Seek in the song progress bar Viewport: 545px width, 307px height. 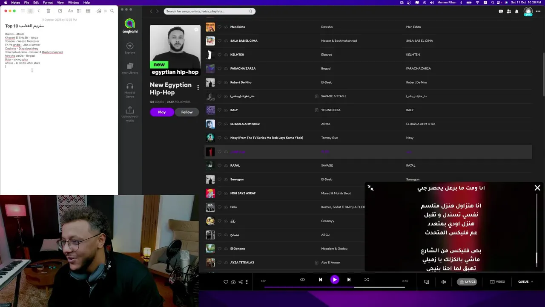pos(334,287)
